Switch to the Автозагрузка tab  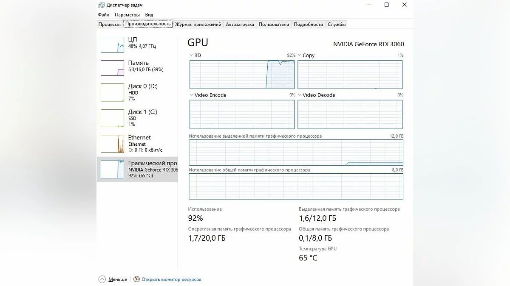click(240, 25)
